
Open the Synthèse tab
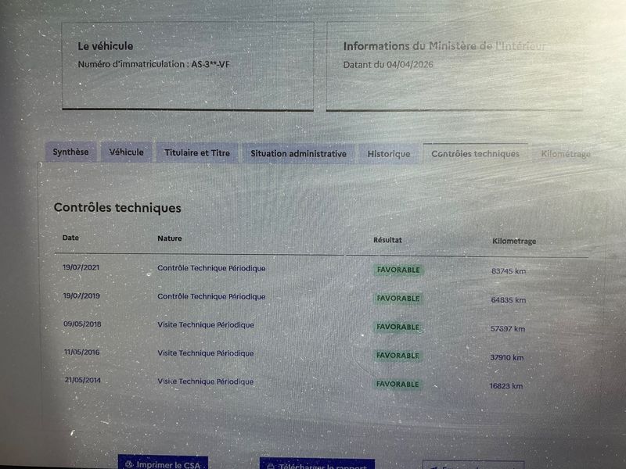point(70,152)
